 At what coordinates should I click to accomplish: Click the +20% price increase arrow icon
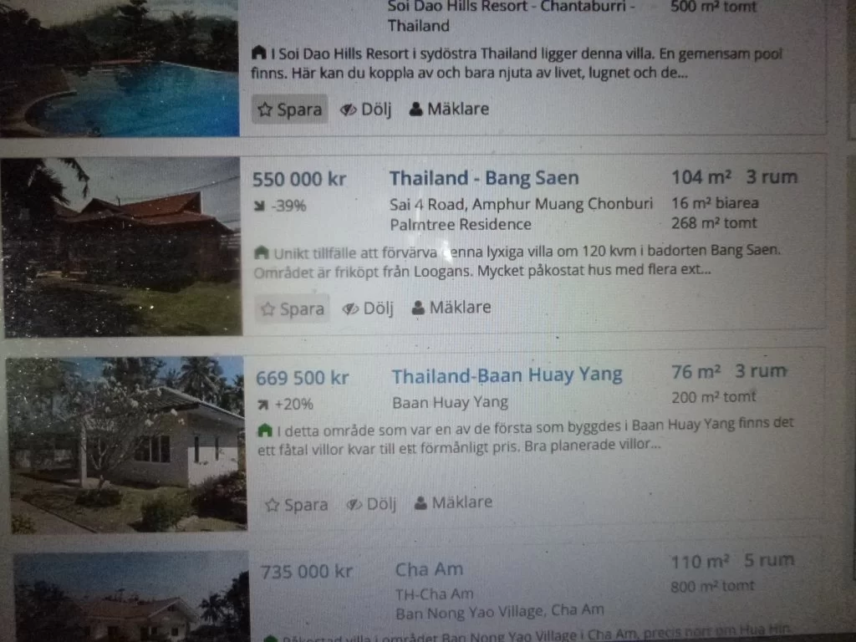point(263,405)
